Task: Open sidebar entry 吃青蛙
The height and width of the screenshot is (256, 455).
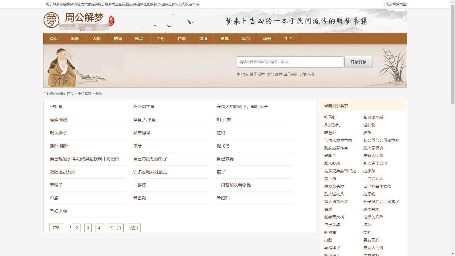Action: click(x=330, y=117)
